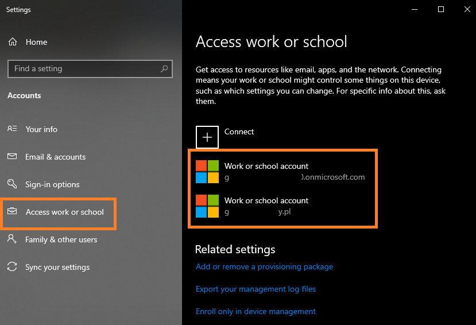The image size is (476, 325).
Task: Open Export your management log files link
Action: tap(256, 289)
